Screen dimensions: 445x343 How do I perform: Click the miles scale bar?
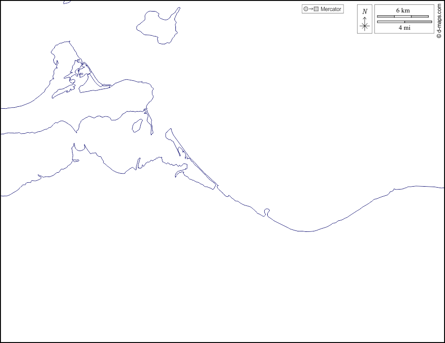tap(404, 22)
